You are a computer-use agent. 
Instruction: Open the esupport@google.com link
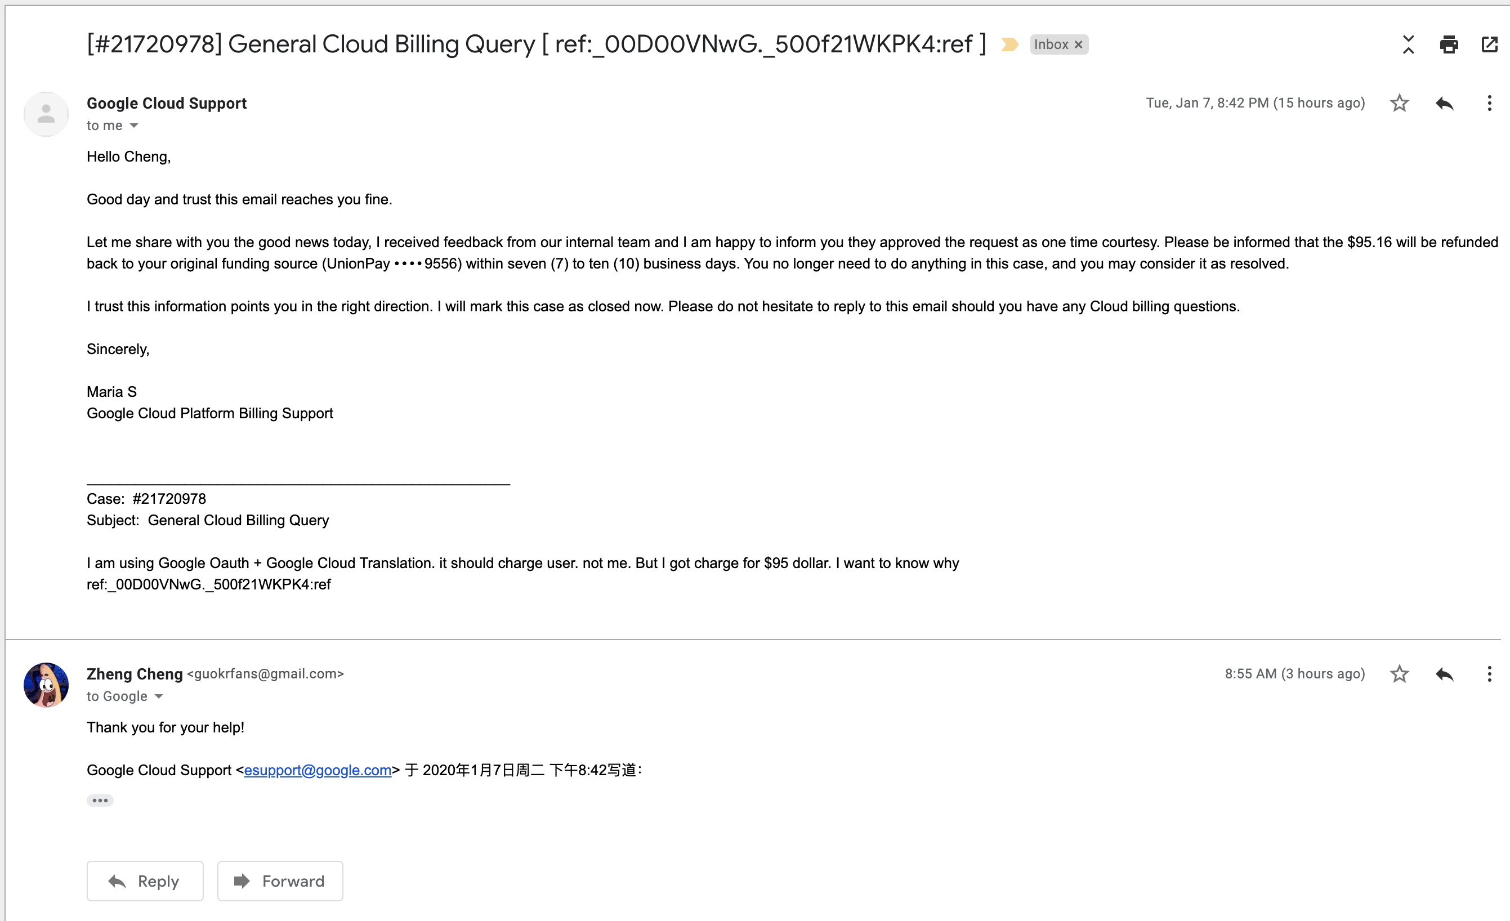[318, 770]
